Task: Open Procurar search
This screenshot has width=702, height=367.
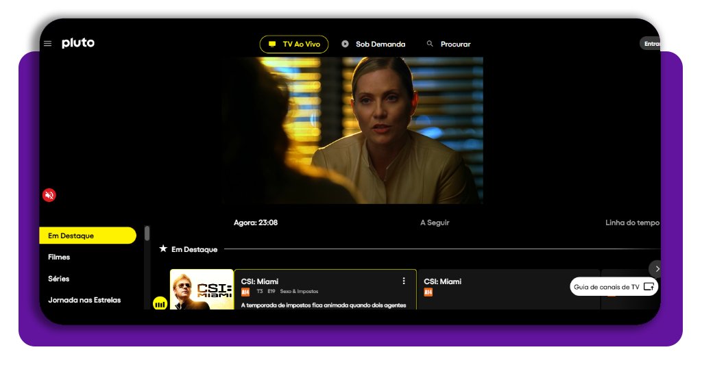Action: (x=449, y=45)
